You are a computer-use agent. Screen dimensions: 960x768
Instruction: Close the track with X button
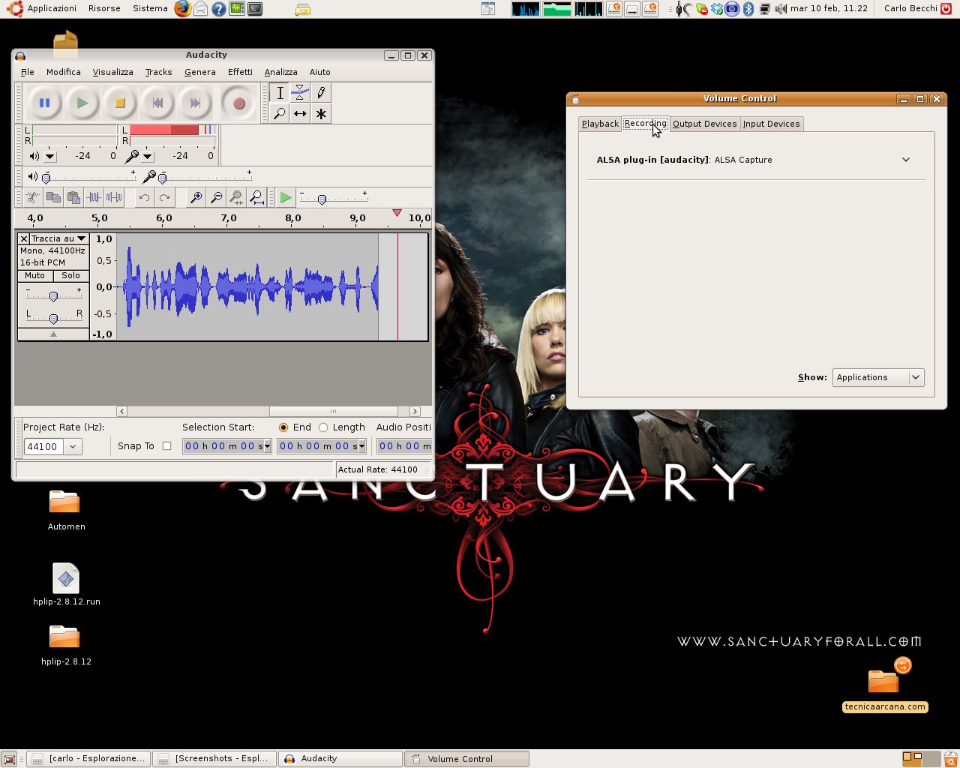point(24,238)
